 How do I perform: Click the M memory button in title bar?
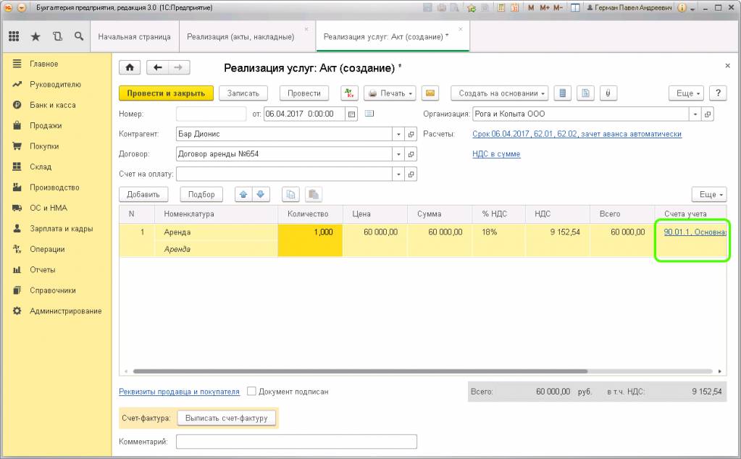[531, 8]
